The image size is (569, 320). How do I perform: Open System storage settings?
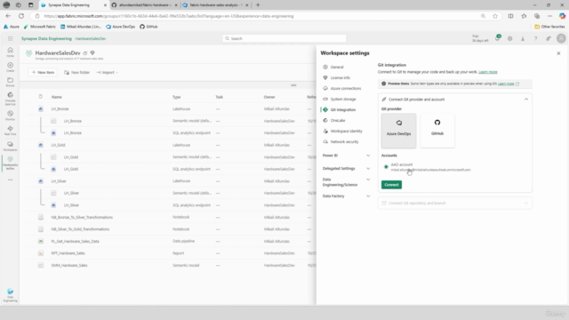[343, 99]
